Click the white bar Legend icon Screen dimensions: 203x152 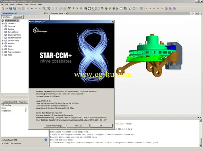[x=121, y=9]
